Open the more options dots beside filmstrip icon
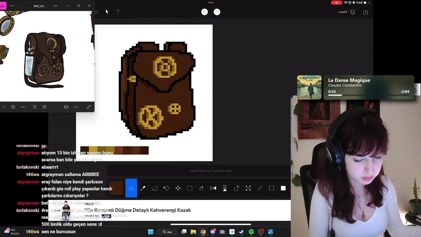Image resolution: width=421 pixels, height=237 pixels. click(76, 107)
